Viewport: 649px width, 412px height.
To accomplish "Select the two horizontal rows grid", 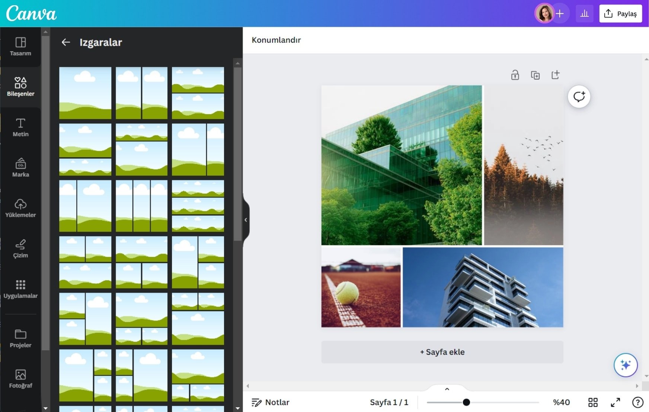I will point(198,93).
